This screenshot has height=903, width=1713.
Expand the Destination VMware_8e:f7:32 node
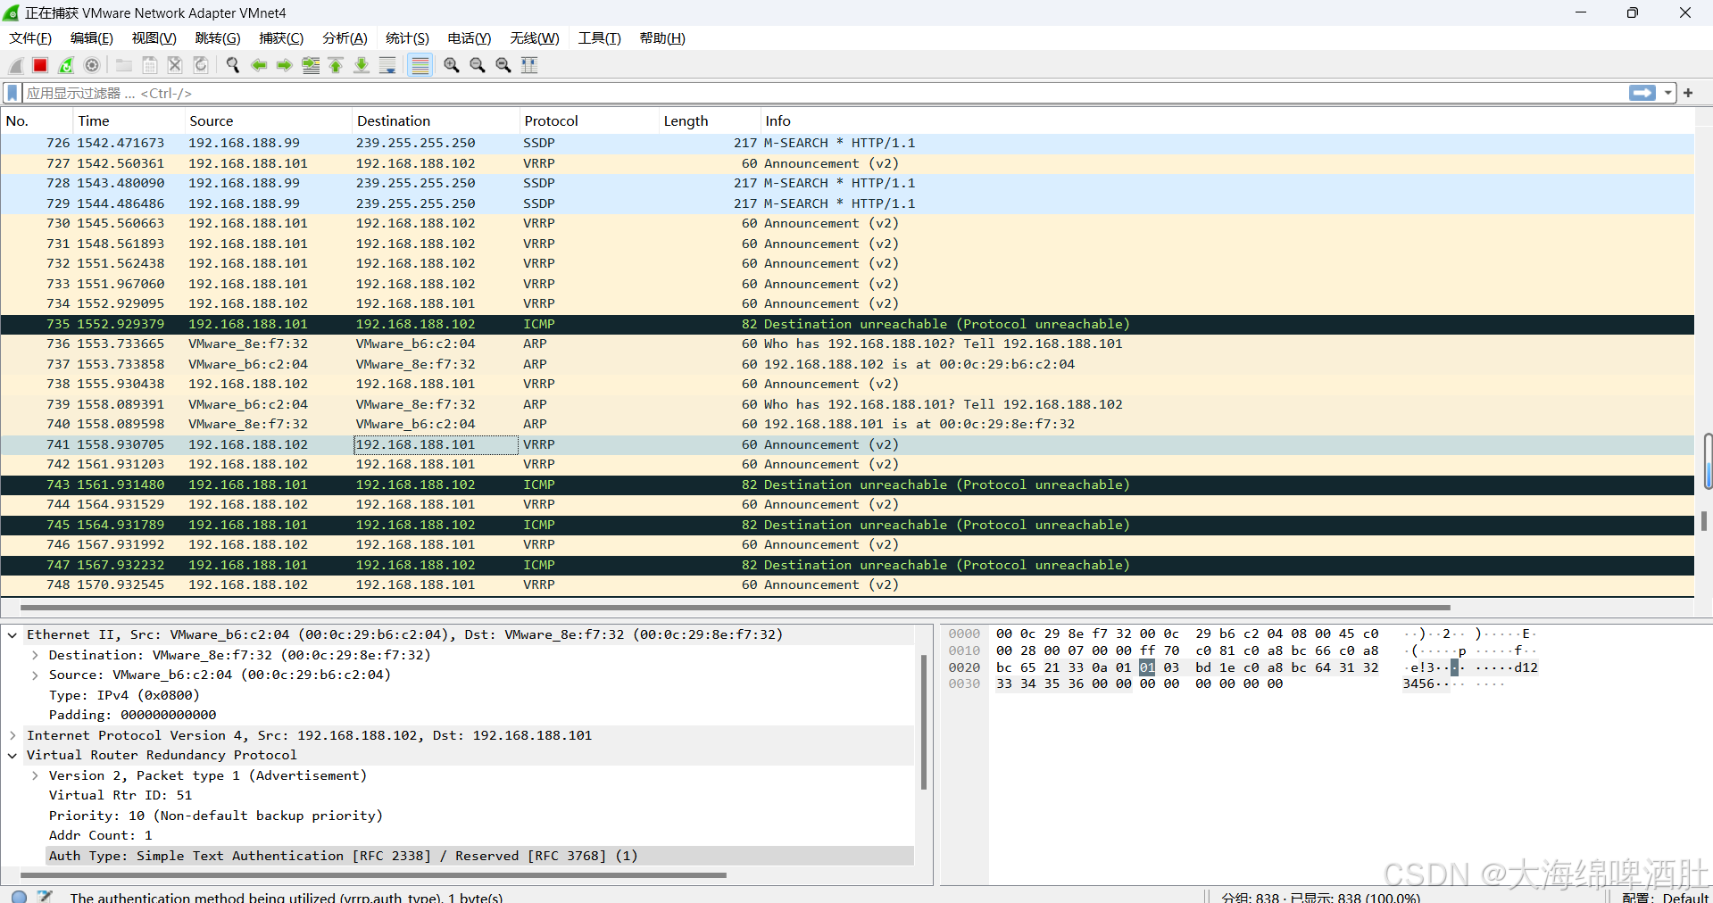point(35,655)
